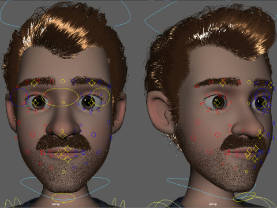Pick small yellow circle between eyebrows in front view
The width and height of the screenshot is (277, 208).
click(63, 81)
